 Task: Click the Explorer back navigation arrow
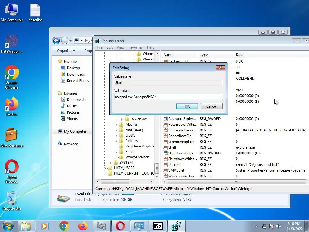(x=56, y=41)
